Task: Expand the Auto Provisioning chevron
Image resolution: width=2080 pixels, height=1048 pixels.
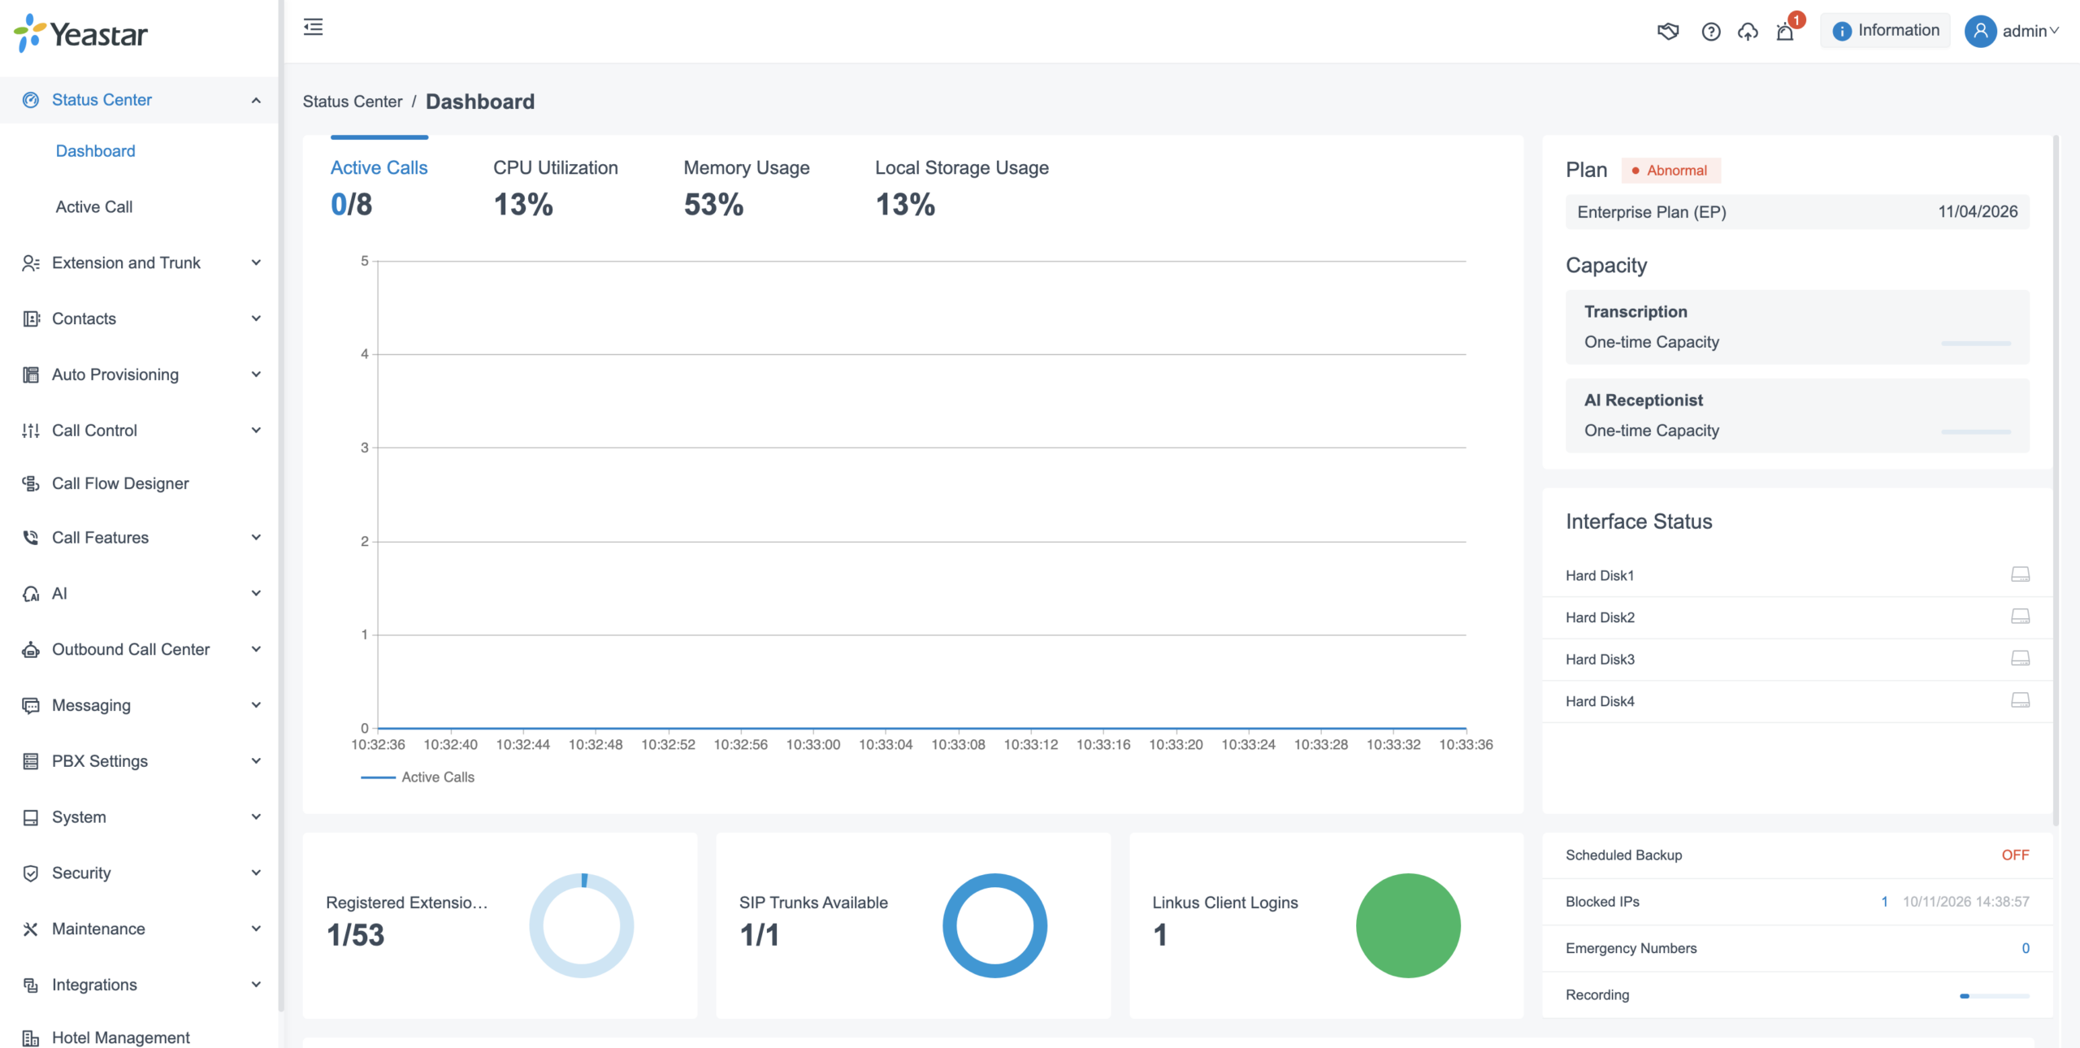Action: click(256, 375)
